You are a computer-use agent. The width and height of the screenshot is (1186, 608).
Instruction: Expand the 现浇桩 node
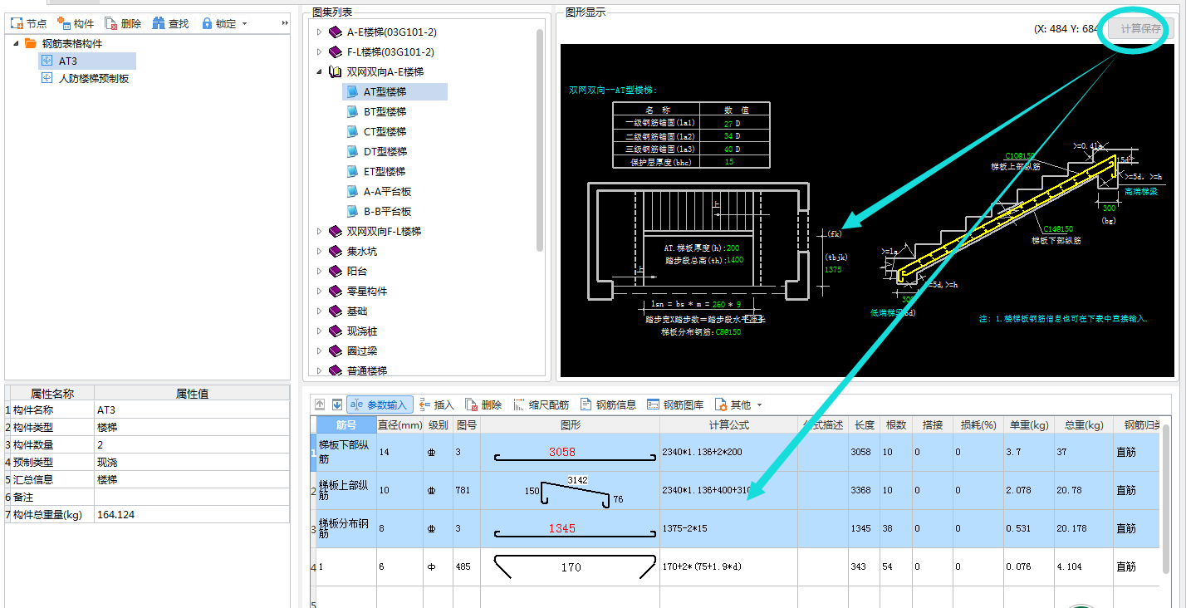coord(319,331)
